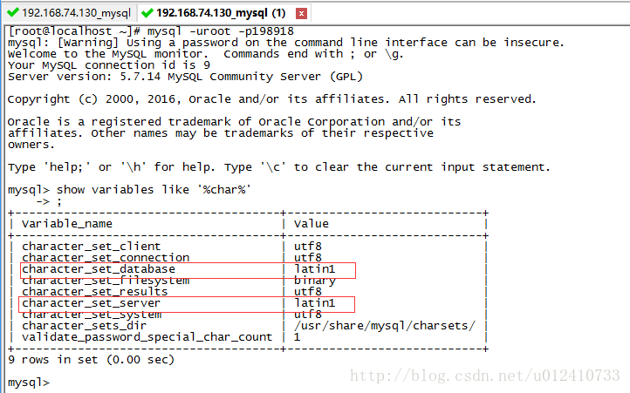Click the green checkmark icon on the first tab

point(13,13)
